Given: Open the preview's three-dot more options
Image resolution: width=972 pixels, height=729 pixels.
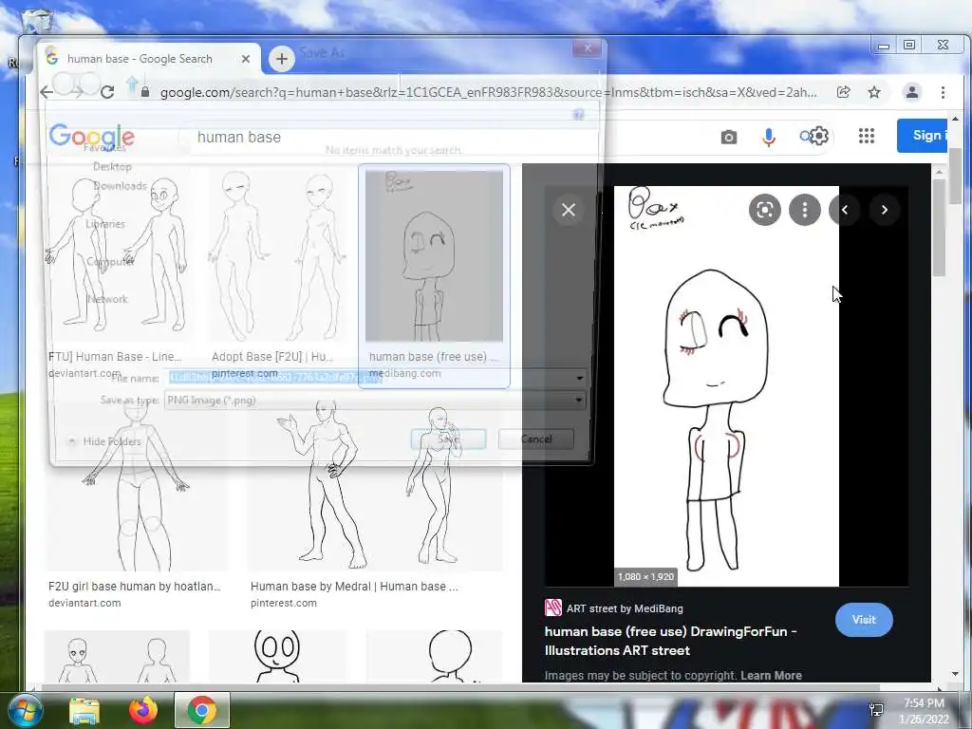Looking at the screenshot, I should (x=805, y=210).
